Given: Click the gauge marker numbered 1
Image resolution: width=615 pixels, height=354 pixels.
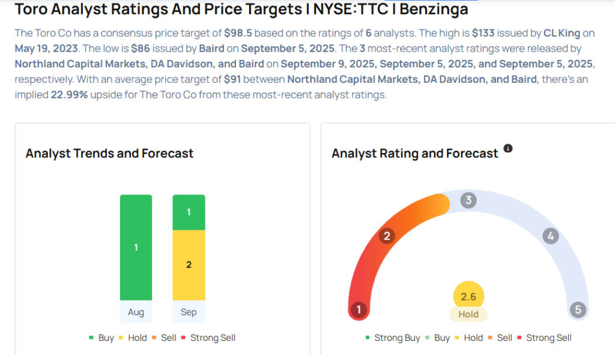Looking at the screenshot, I should (x=359, y=310).
